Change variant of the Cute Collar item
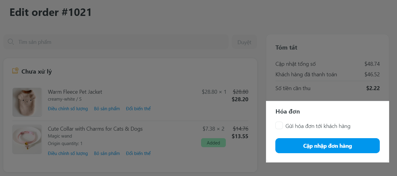Screen dimensions: 397x176 pos(138,153)
